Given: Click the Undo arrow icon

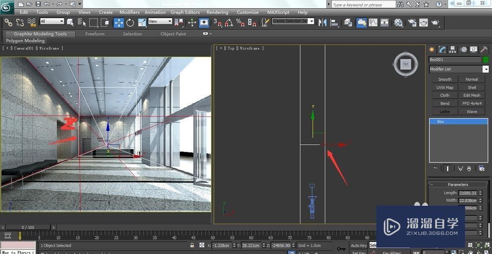Looking at the screenshot, I should click(x=46, y=4).
